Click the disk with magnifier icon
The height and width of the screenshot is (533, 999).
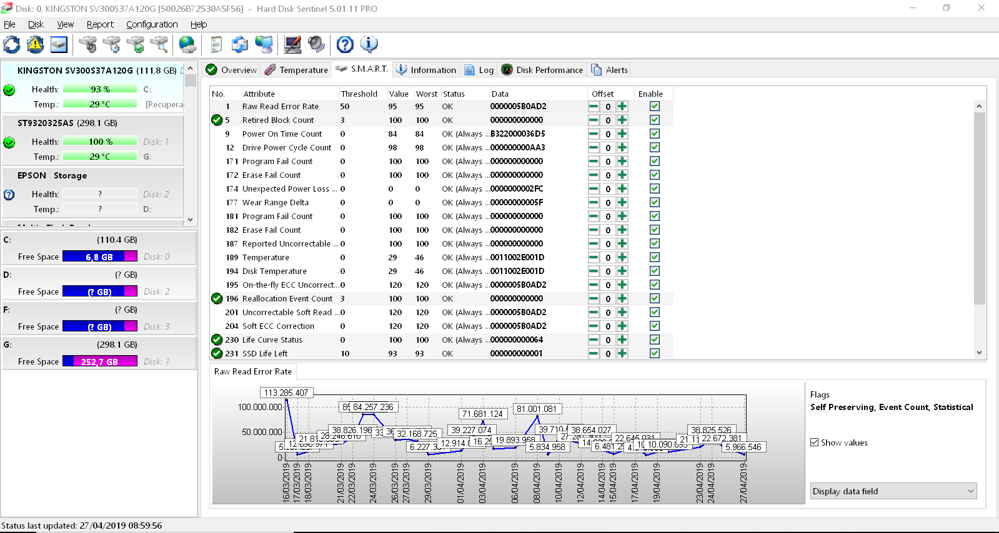click(x=159, y=44)
